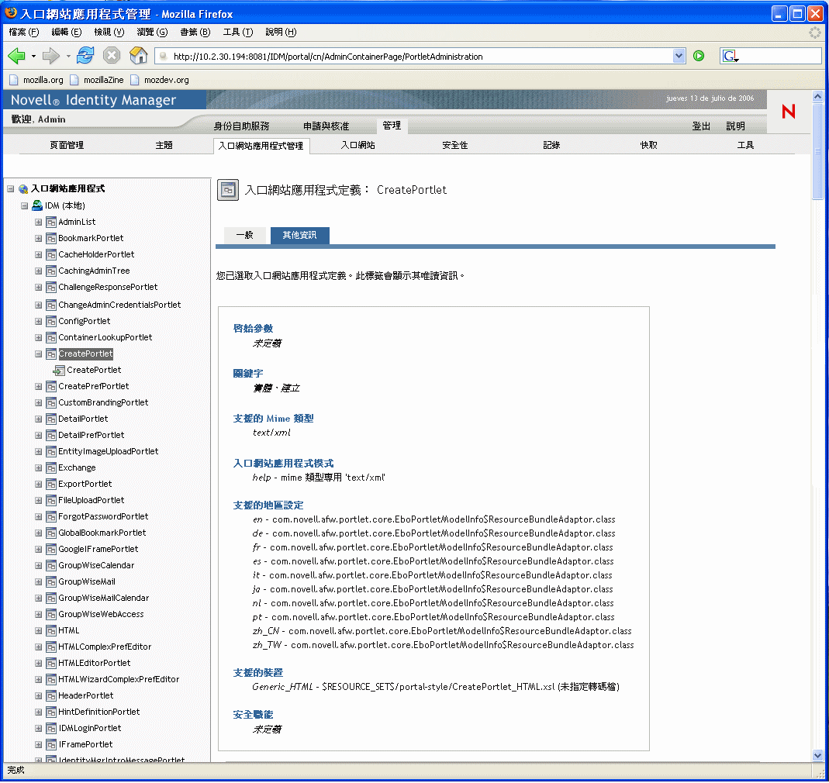
Task: Click the mozilla.org bookmark page icon
Action: pos(14,80)
